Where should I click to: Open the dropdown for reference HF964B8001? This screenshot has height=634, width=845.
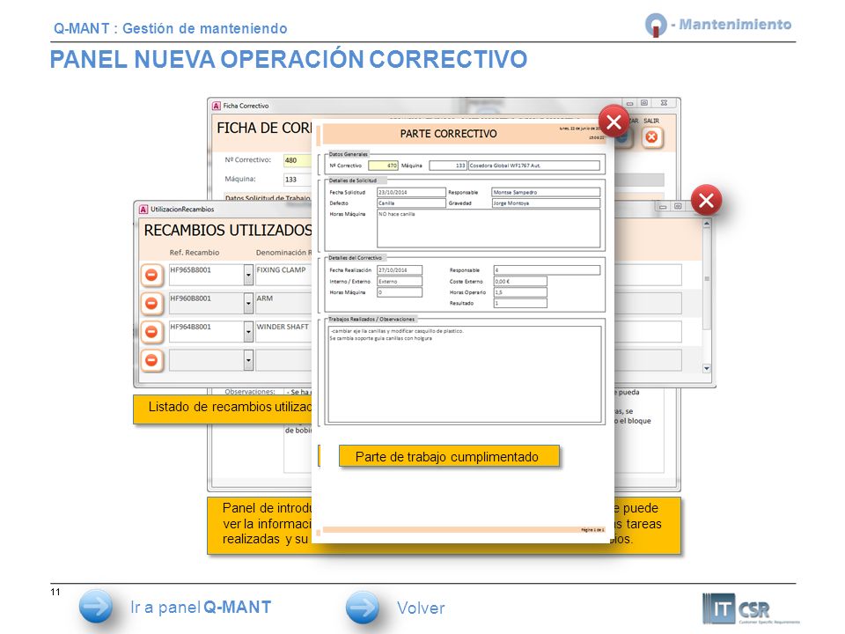click(248, 332)
